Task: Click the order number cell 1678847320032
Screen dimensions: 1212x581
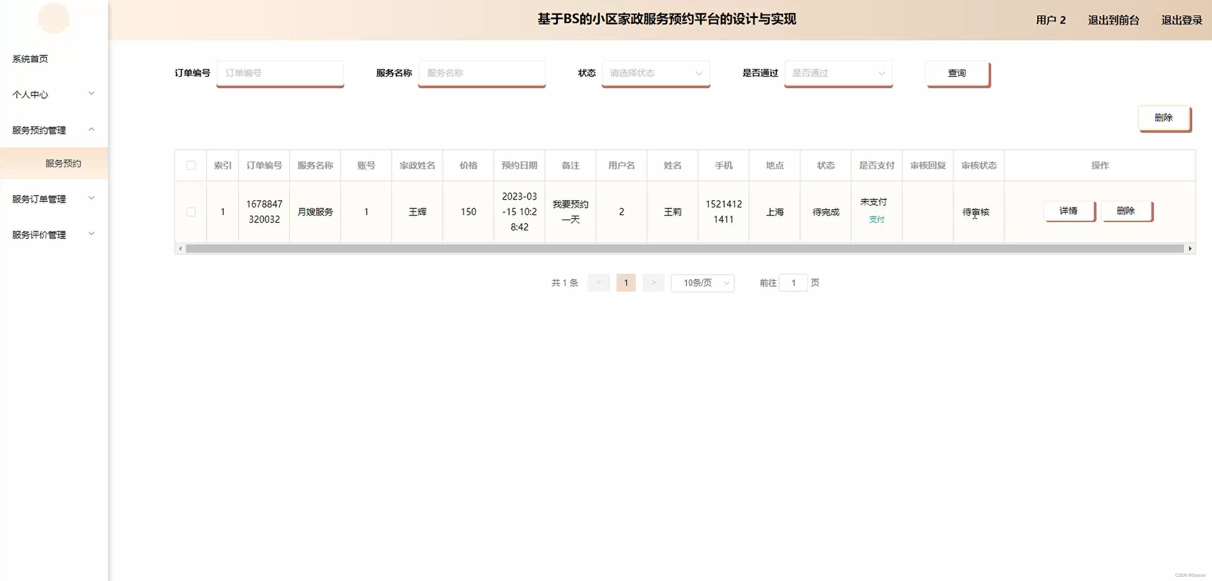Action: click(264, 212)
